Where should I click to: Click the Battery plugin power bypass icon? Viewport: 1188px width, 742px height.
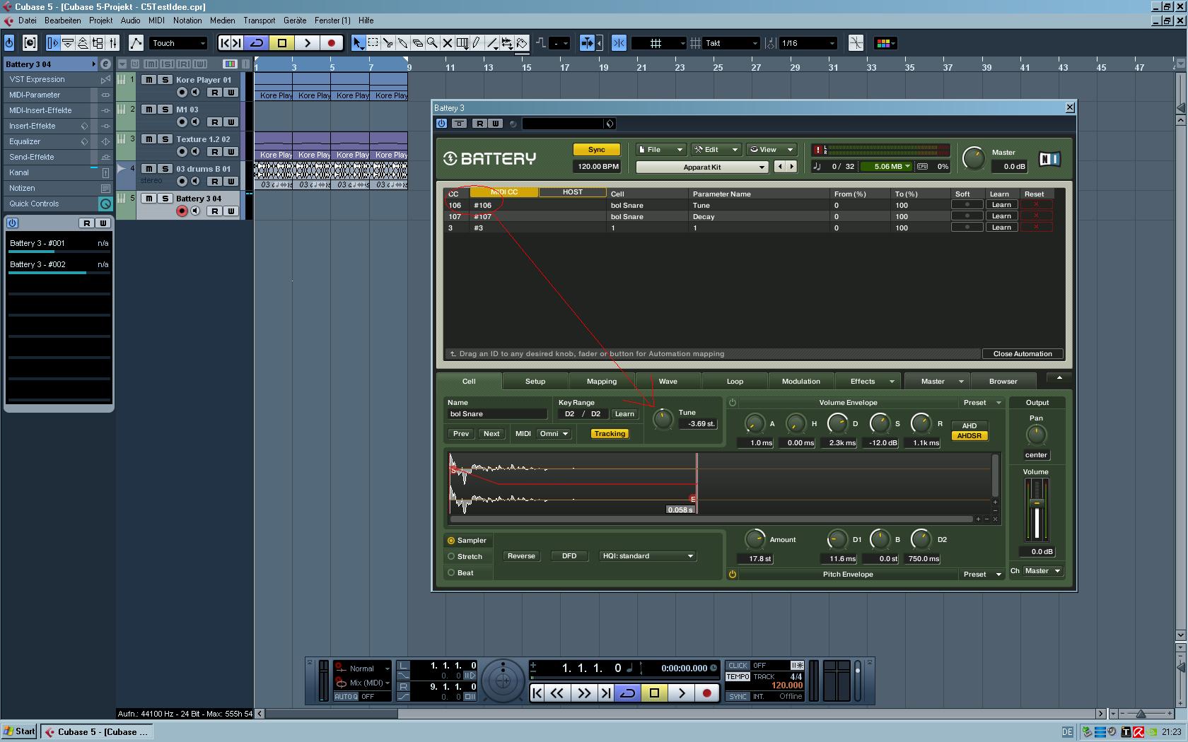[x=441, y=124]
